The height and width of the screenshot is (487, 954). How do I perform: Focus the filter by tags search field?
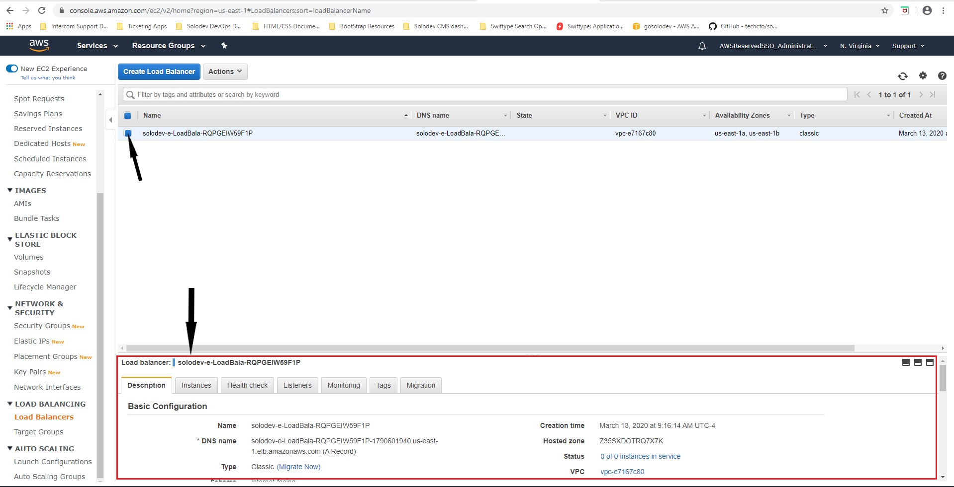(485, 94)
